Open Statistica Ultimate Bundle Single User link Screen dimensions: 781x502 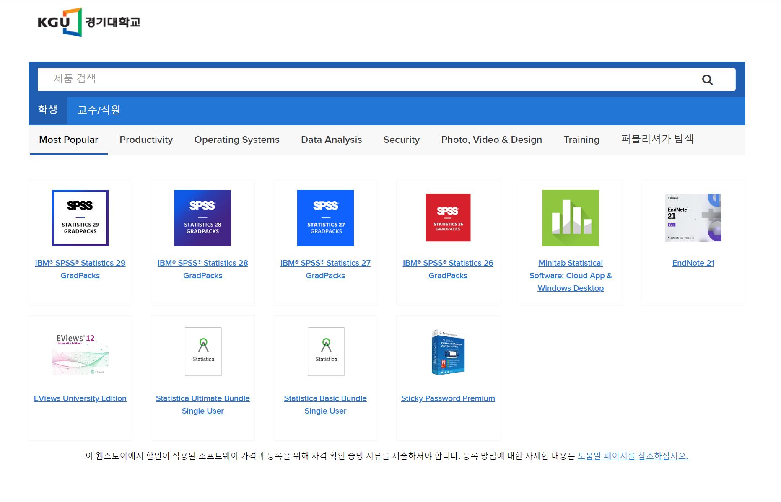point(202,404)
